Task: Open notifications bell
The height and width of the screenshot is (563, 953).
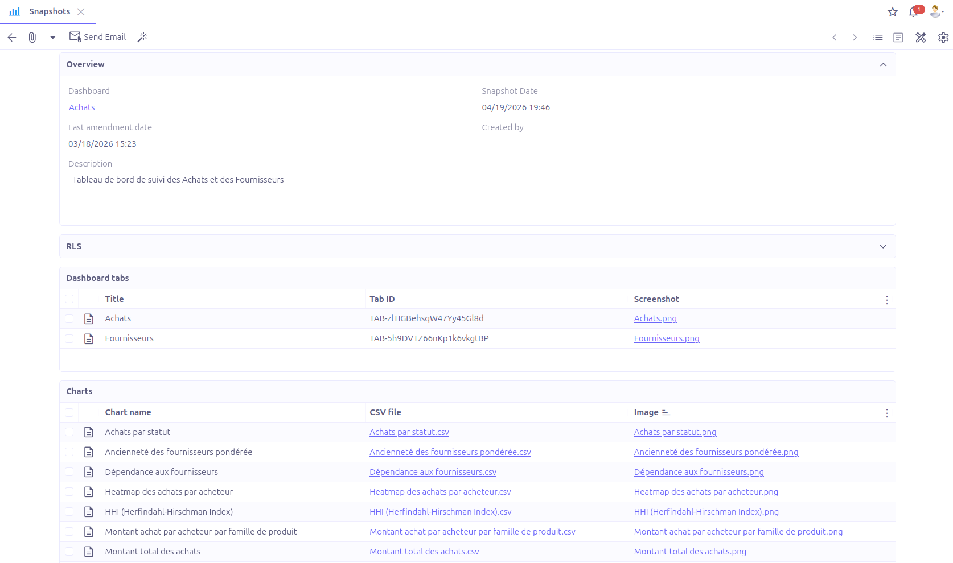Action: [914, 11]
